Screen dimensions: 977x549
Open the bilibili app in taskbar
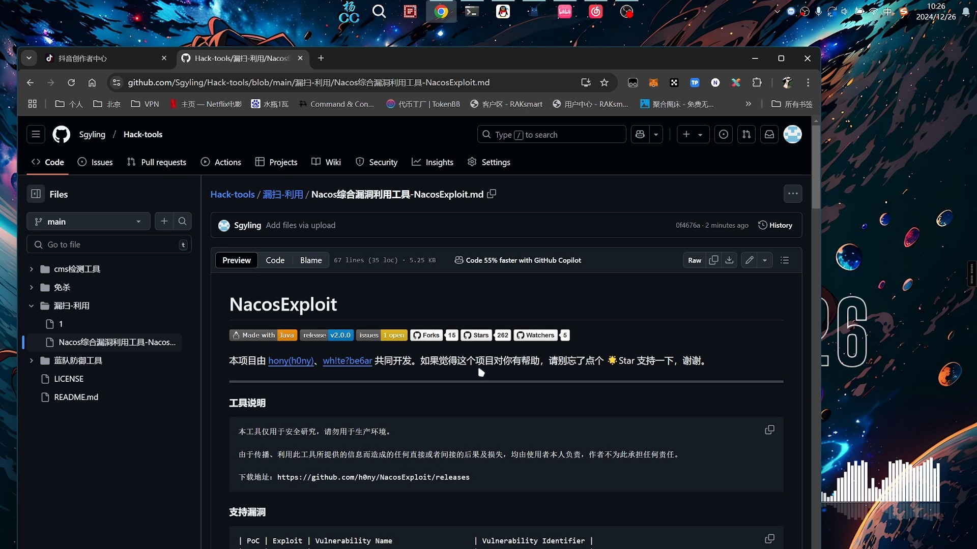(564, 11)
